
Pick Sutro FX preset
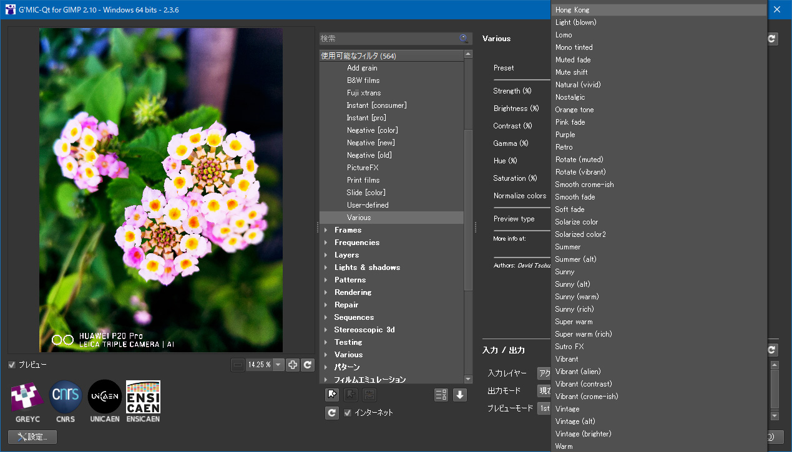pyautogui.click(x=659, y=347)
